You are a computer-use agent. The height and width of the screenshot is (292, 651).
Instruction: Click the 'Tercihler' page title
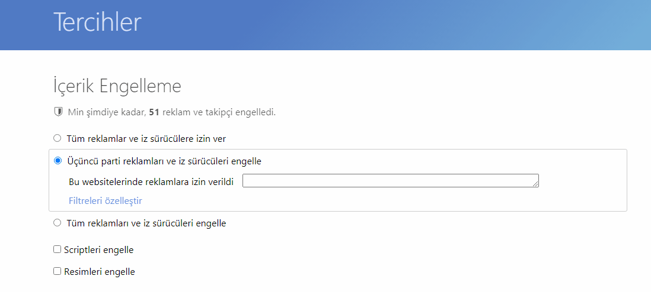click(x=98, y=22)
